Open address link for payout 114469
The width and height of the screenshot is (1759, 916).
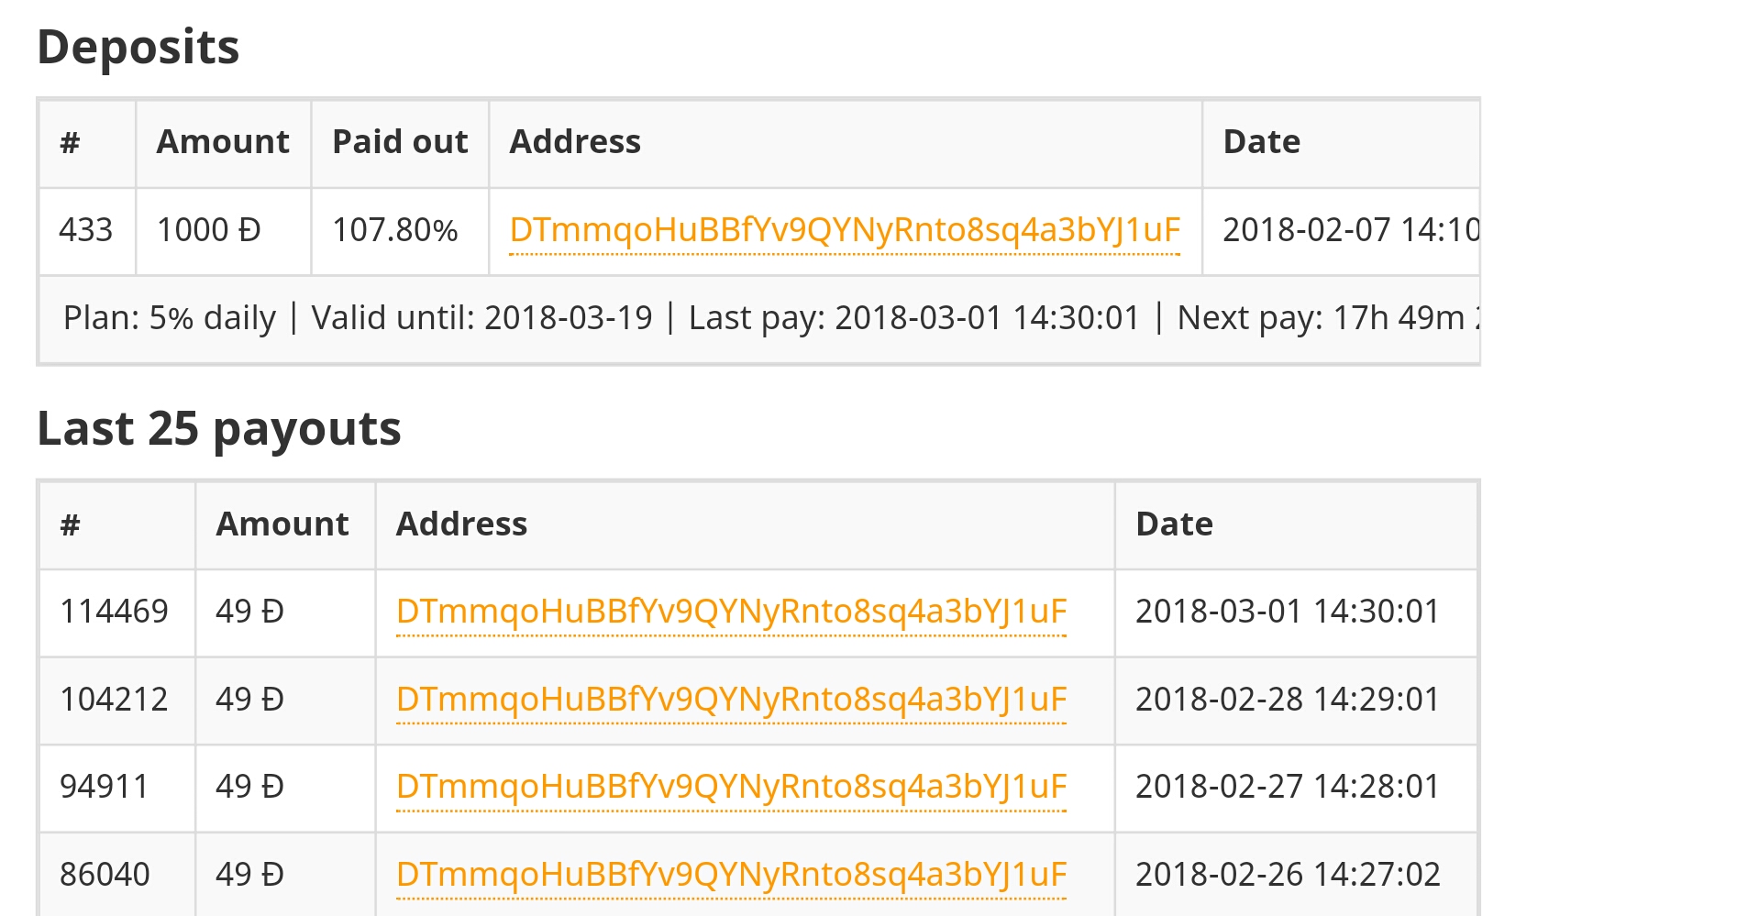point(731,612)
